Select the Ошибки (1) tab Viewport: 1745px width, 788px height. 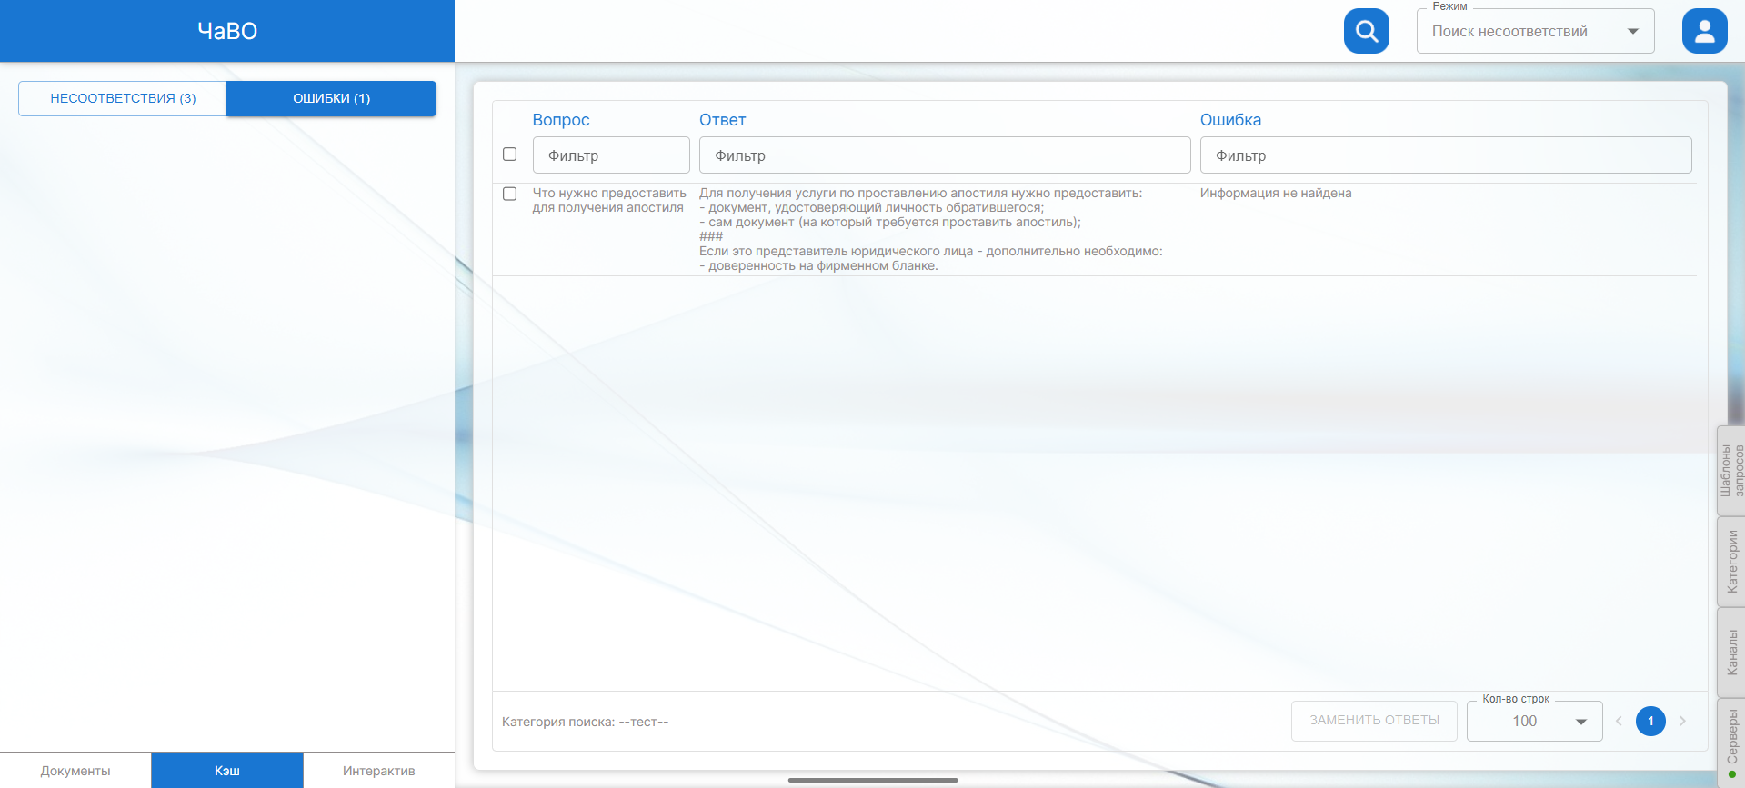point(331,98)
